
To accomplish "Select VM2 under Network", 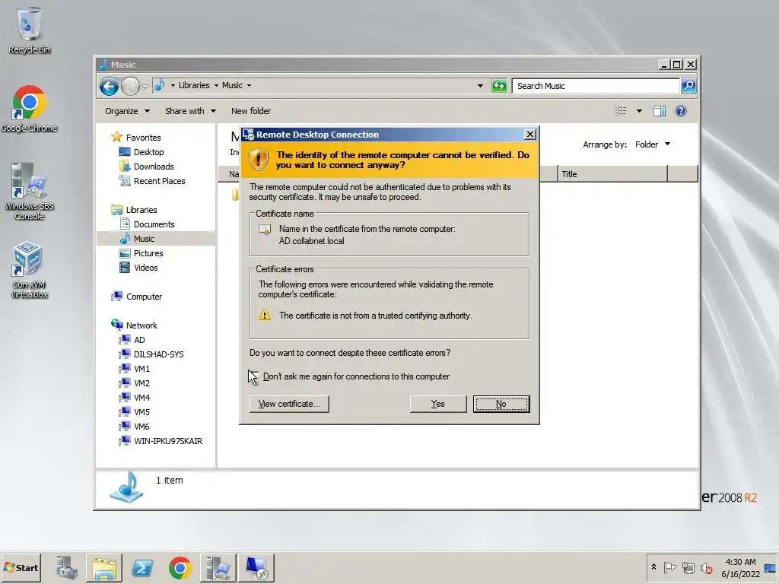I will [x=141, y=383].
